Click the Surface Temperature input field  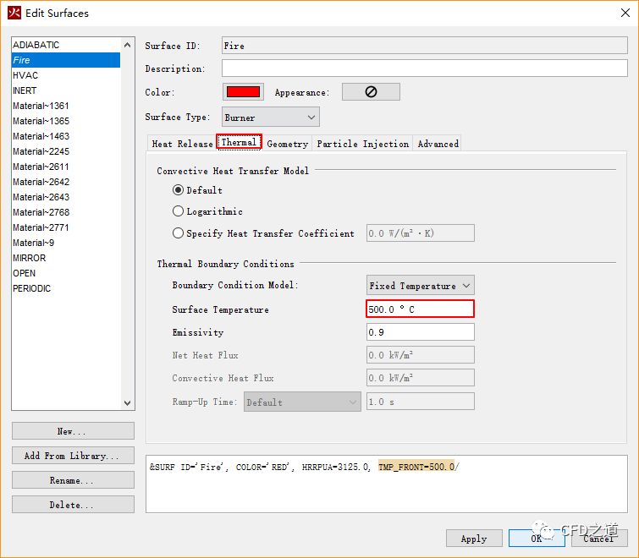pyautogui.click(x=420, y=309)
